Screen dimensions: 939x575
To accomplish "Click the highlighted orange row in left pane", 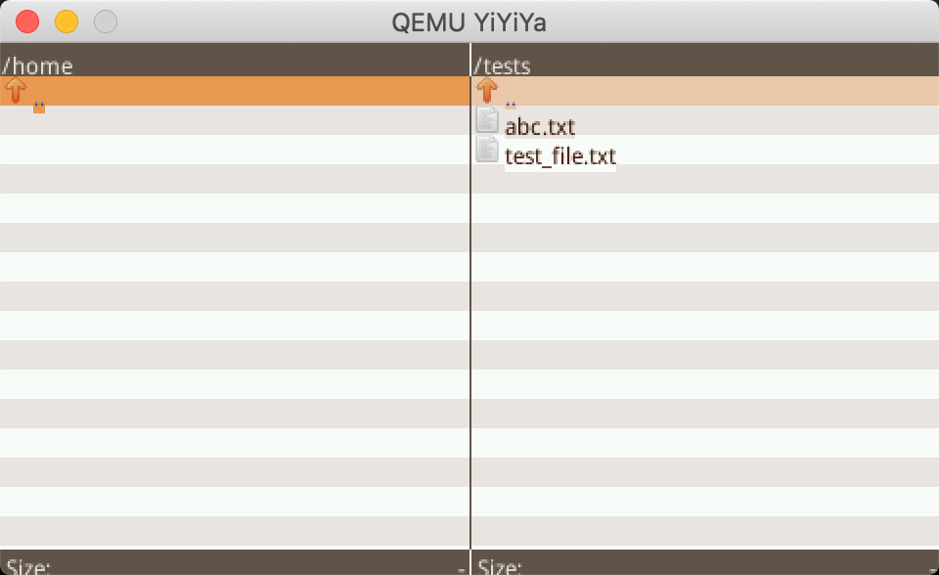I will coord(235,91).
